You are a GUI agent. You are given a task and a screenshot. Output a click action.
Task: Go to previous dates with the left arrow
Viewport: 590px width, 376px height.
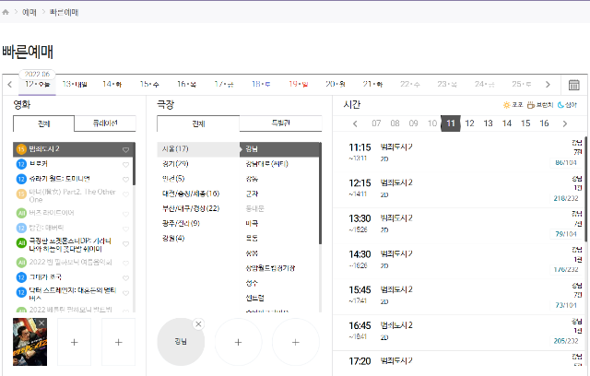(x=10, y=85)
